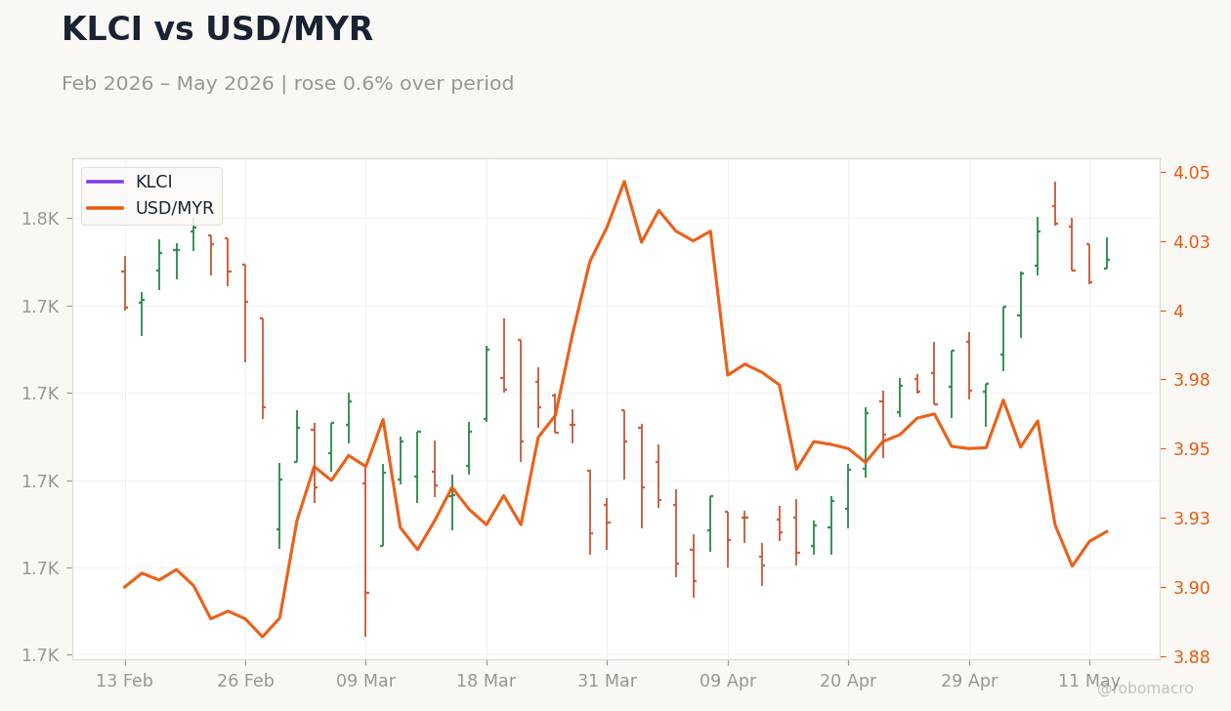The height and width of the screenshot is (711, 1231).
Task: Click the '3.88' right axis tick label
Action: [1192, 657]
